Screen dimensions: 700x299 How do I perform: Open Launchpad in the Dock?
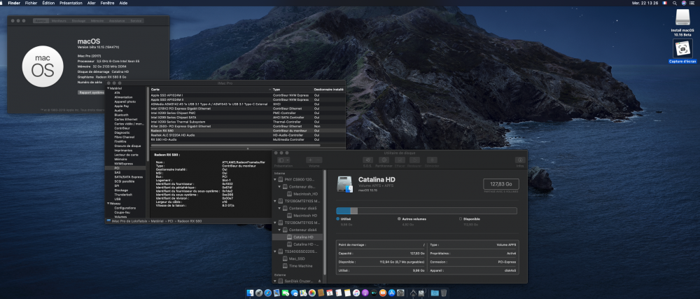point(259,293)
